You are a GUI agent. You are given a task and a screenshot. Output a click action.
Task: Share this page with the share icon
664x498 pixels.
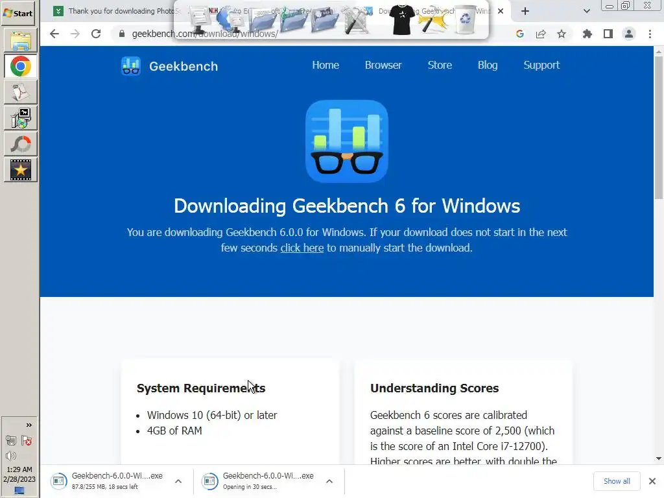pyautogui.click(x=541, y=34)
